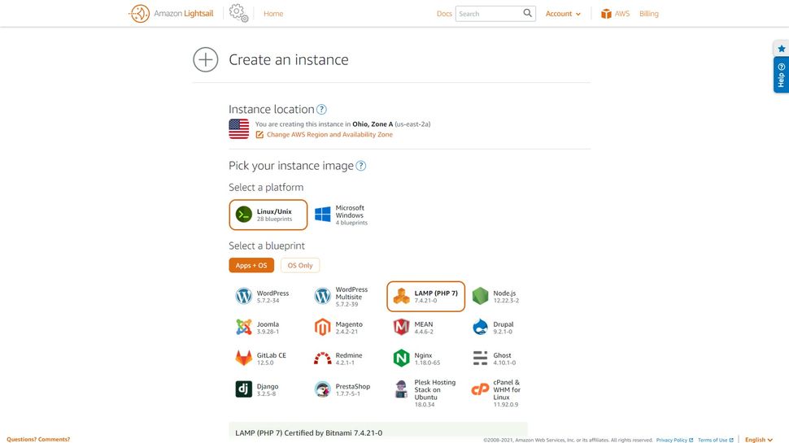Open the settings gears icon
The width and height of the screenshot is (789, 443).
(238, 13)
